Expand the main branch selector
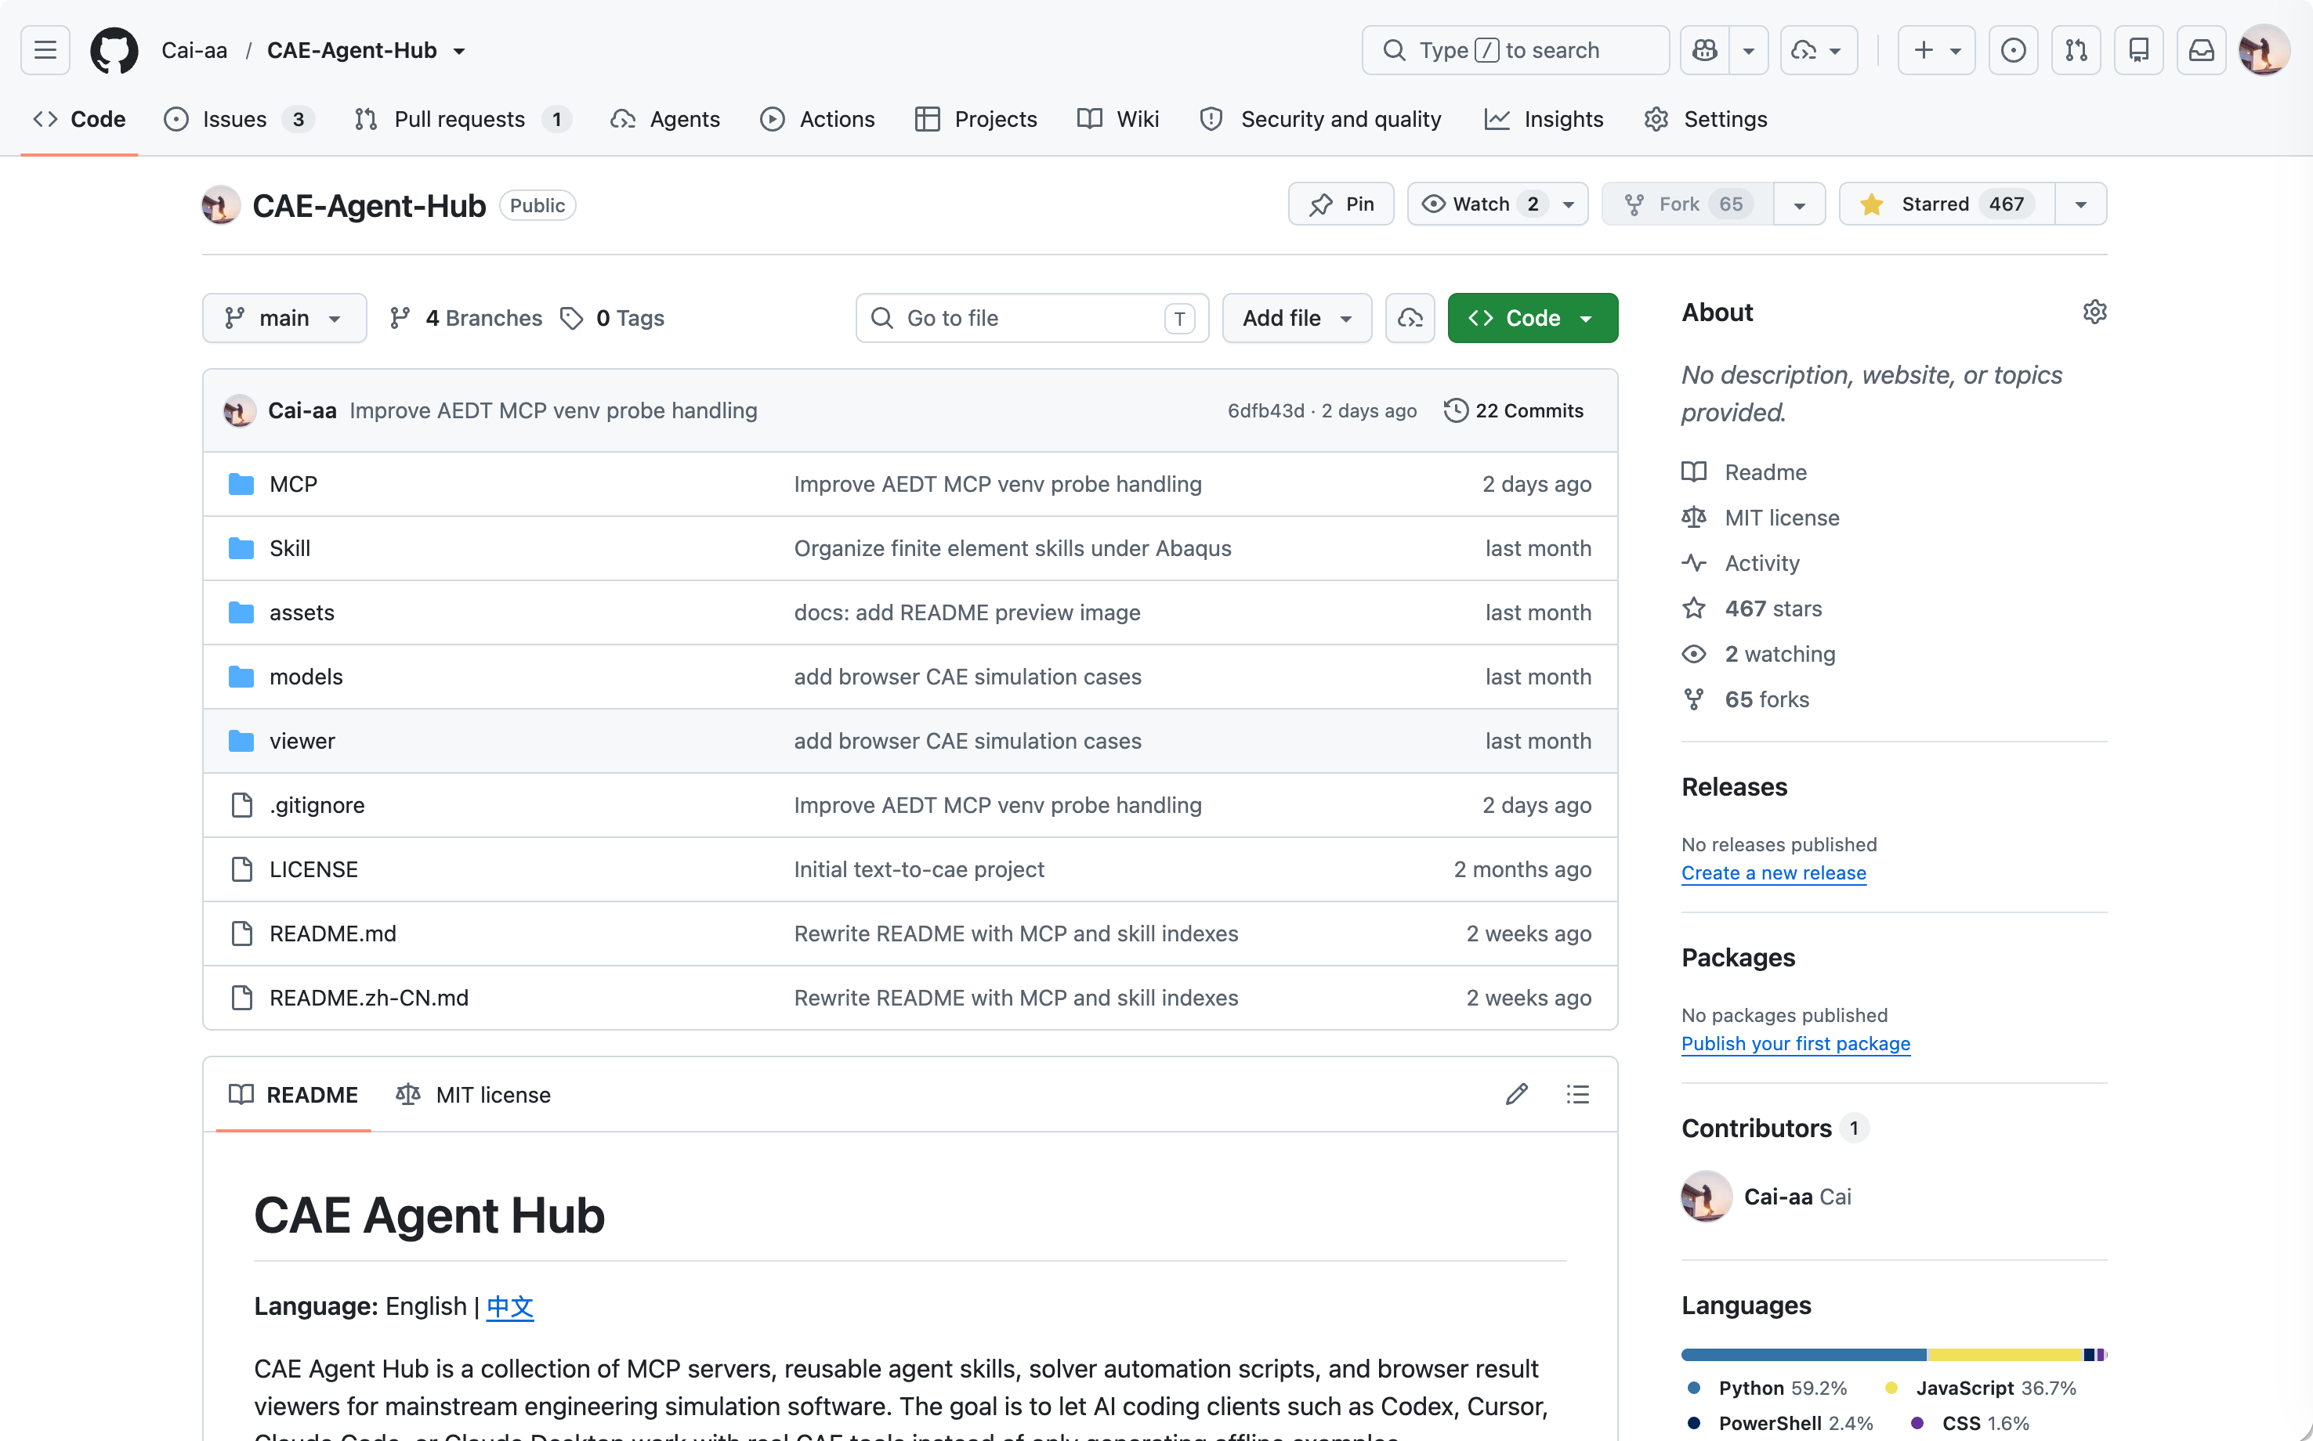 click(x=284, y=317)
